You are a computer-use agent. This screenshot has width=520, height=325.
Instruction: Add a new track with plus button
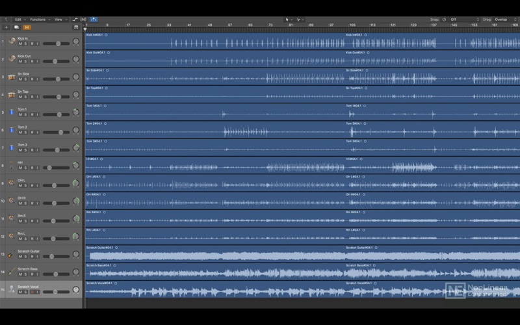coord(6,27)
